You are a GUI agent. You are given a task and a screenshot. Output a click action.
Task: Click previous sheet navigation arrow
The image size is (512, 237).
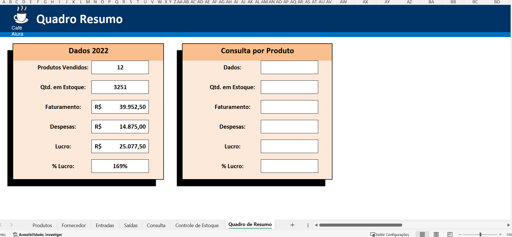click(1, 225)
